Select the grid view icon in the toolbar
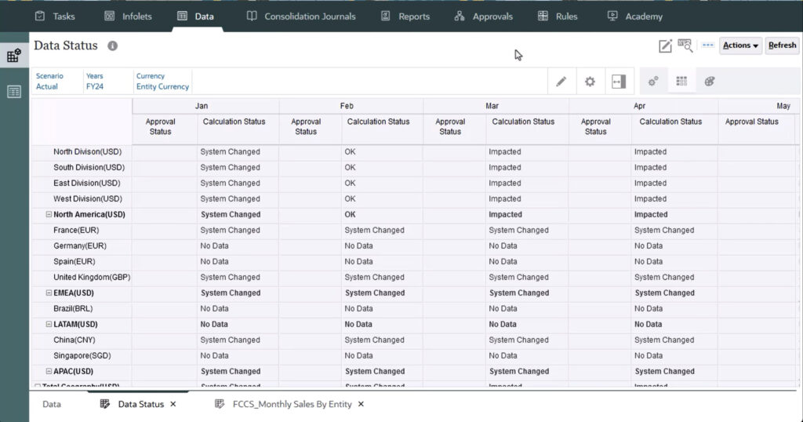Image resolution: width=803 pixels, height=422 pixels. pyautogui.click(x=681, y=82)
